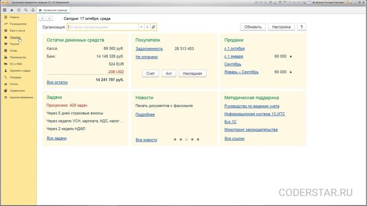Viewport: 367px width, 206px height.
Task: Switch to Начальная страница tab
Action: point(53,10)
